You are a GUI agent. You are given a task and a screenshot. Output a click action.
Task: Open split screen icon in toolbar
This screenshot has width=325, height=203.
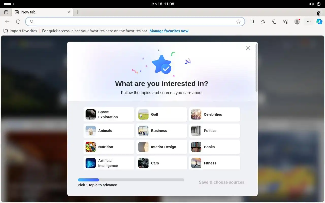click(x=252, y=22)
